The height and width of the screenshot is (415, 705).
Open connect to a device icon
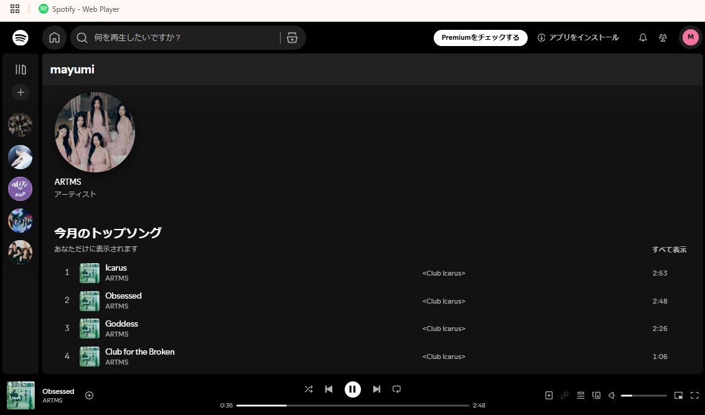click(x=596, y=395)
